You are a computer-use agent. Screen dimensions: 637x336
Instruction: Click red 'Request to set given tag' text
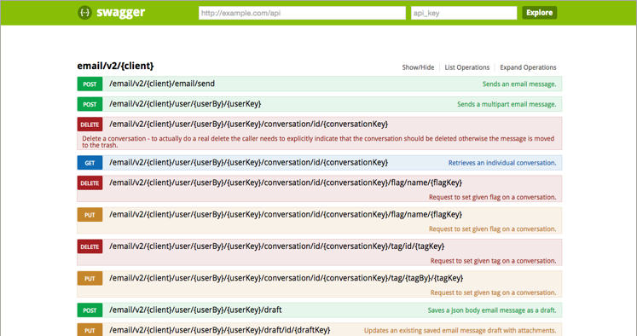pyautogui.click(x=493, y=261)
